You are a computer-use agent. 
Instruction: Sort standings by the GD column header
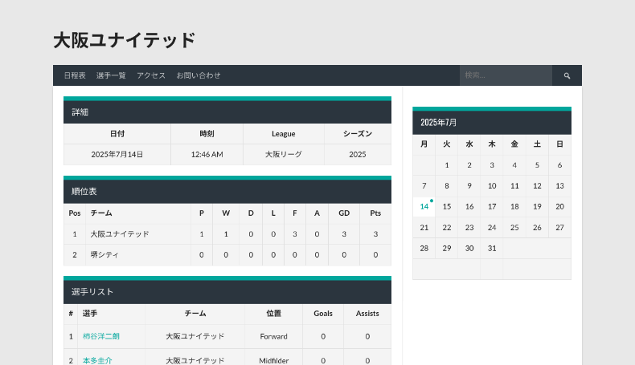pos(344,213)
